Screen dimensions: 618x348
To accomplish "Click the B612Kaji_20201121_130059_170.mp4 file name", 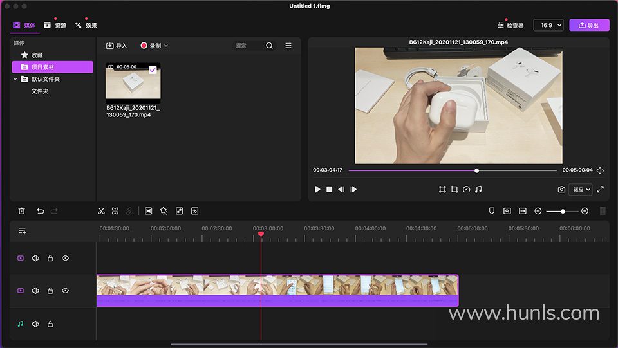I will (133, 111).
